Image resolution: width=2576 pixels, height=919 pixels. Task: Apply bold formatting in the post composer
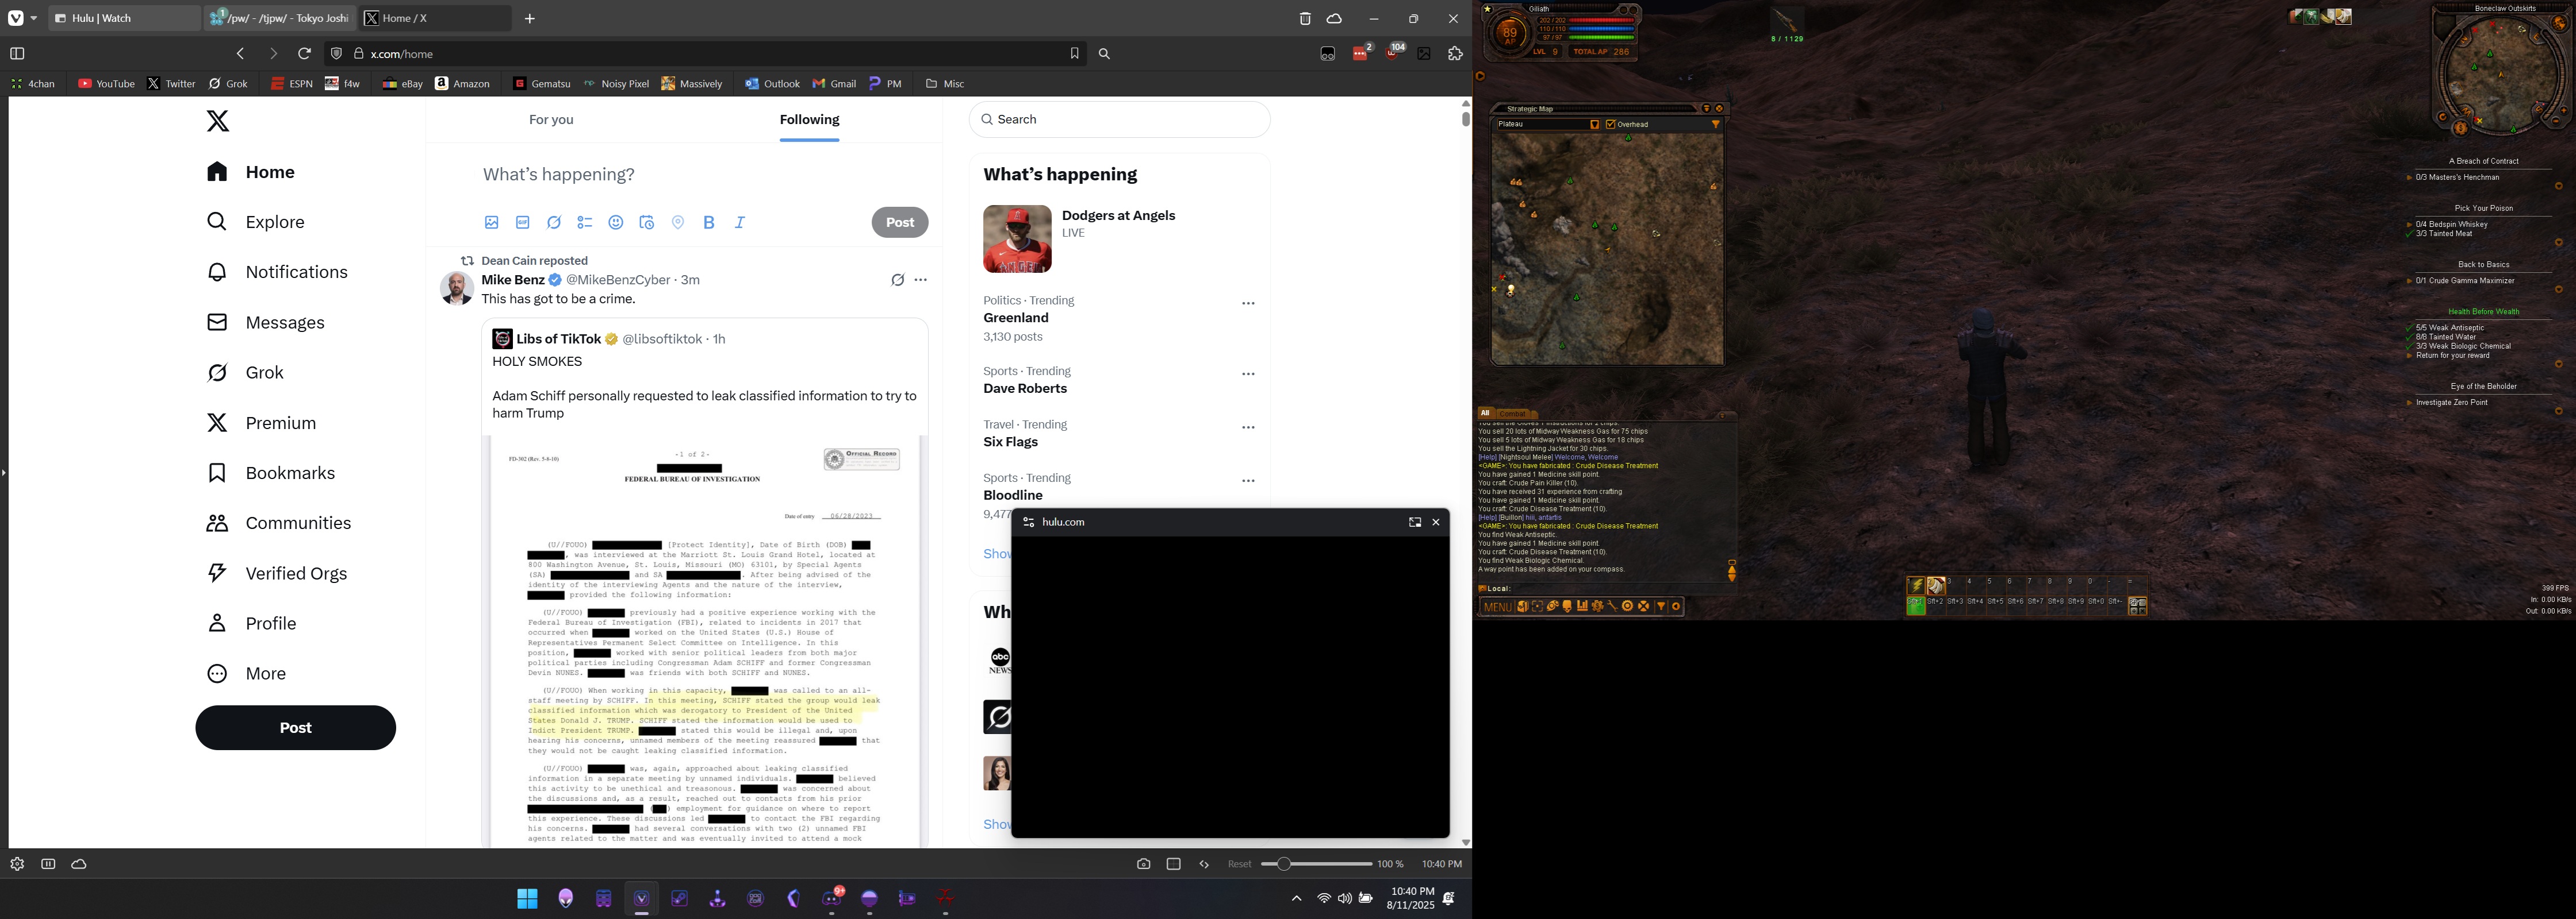pos(709,223)
